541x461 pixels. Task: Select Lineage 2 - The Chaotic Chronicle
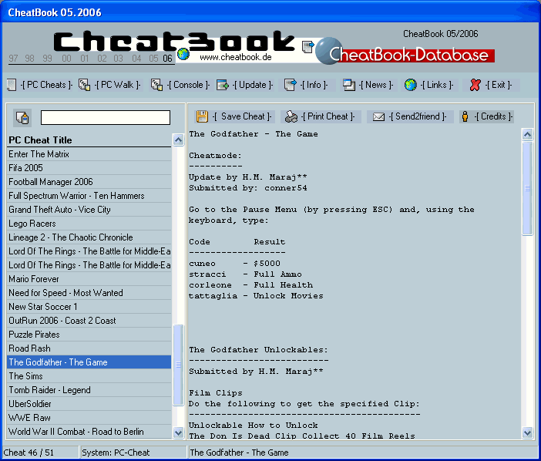click(89, 237)
